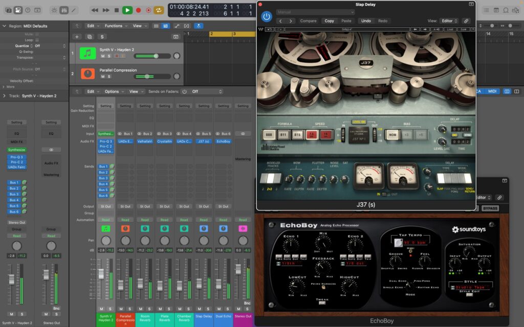Click the plugin link chain icon
Image resolution: width=524 pixels, height=327 pixels.
tap(466, 21)
